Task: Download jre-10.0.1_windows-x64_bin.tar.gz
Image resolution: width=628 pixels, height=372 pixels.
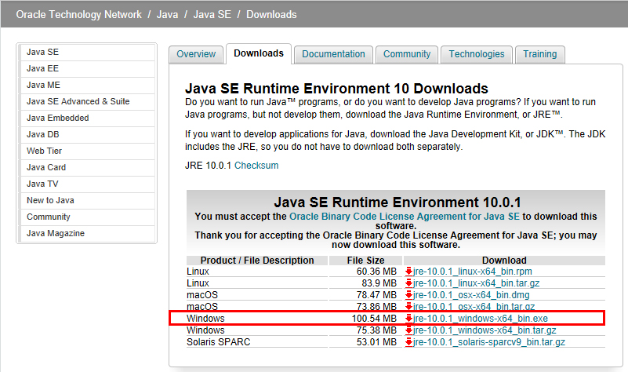Action: pyautogui.click(x=485, y=330)
